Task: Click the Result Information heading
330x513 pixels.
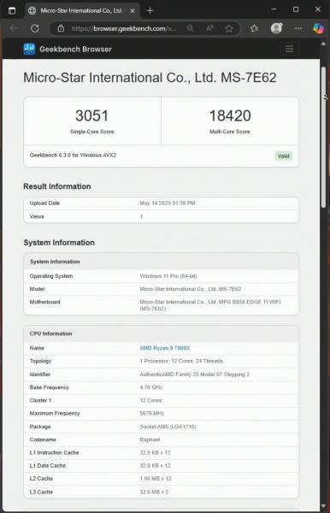Action: point(57,186)
